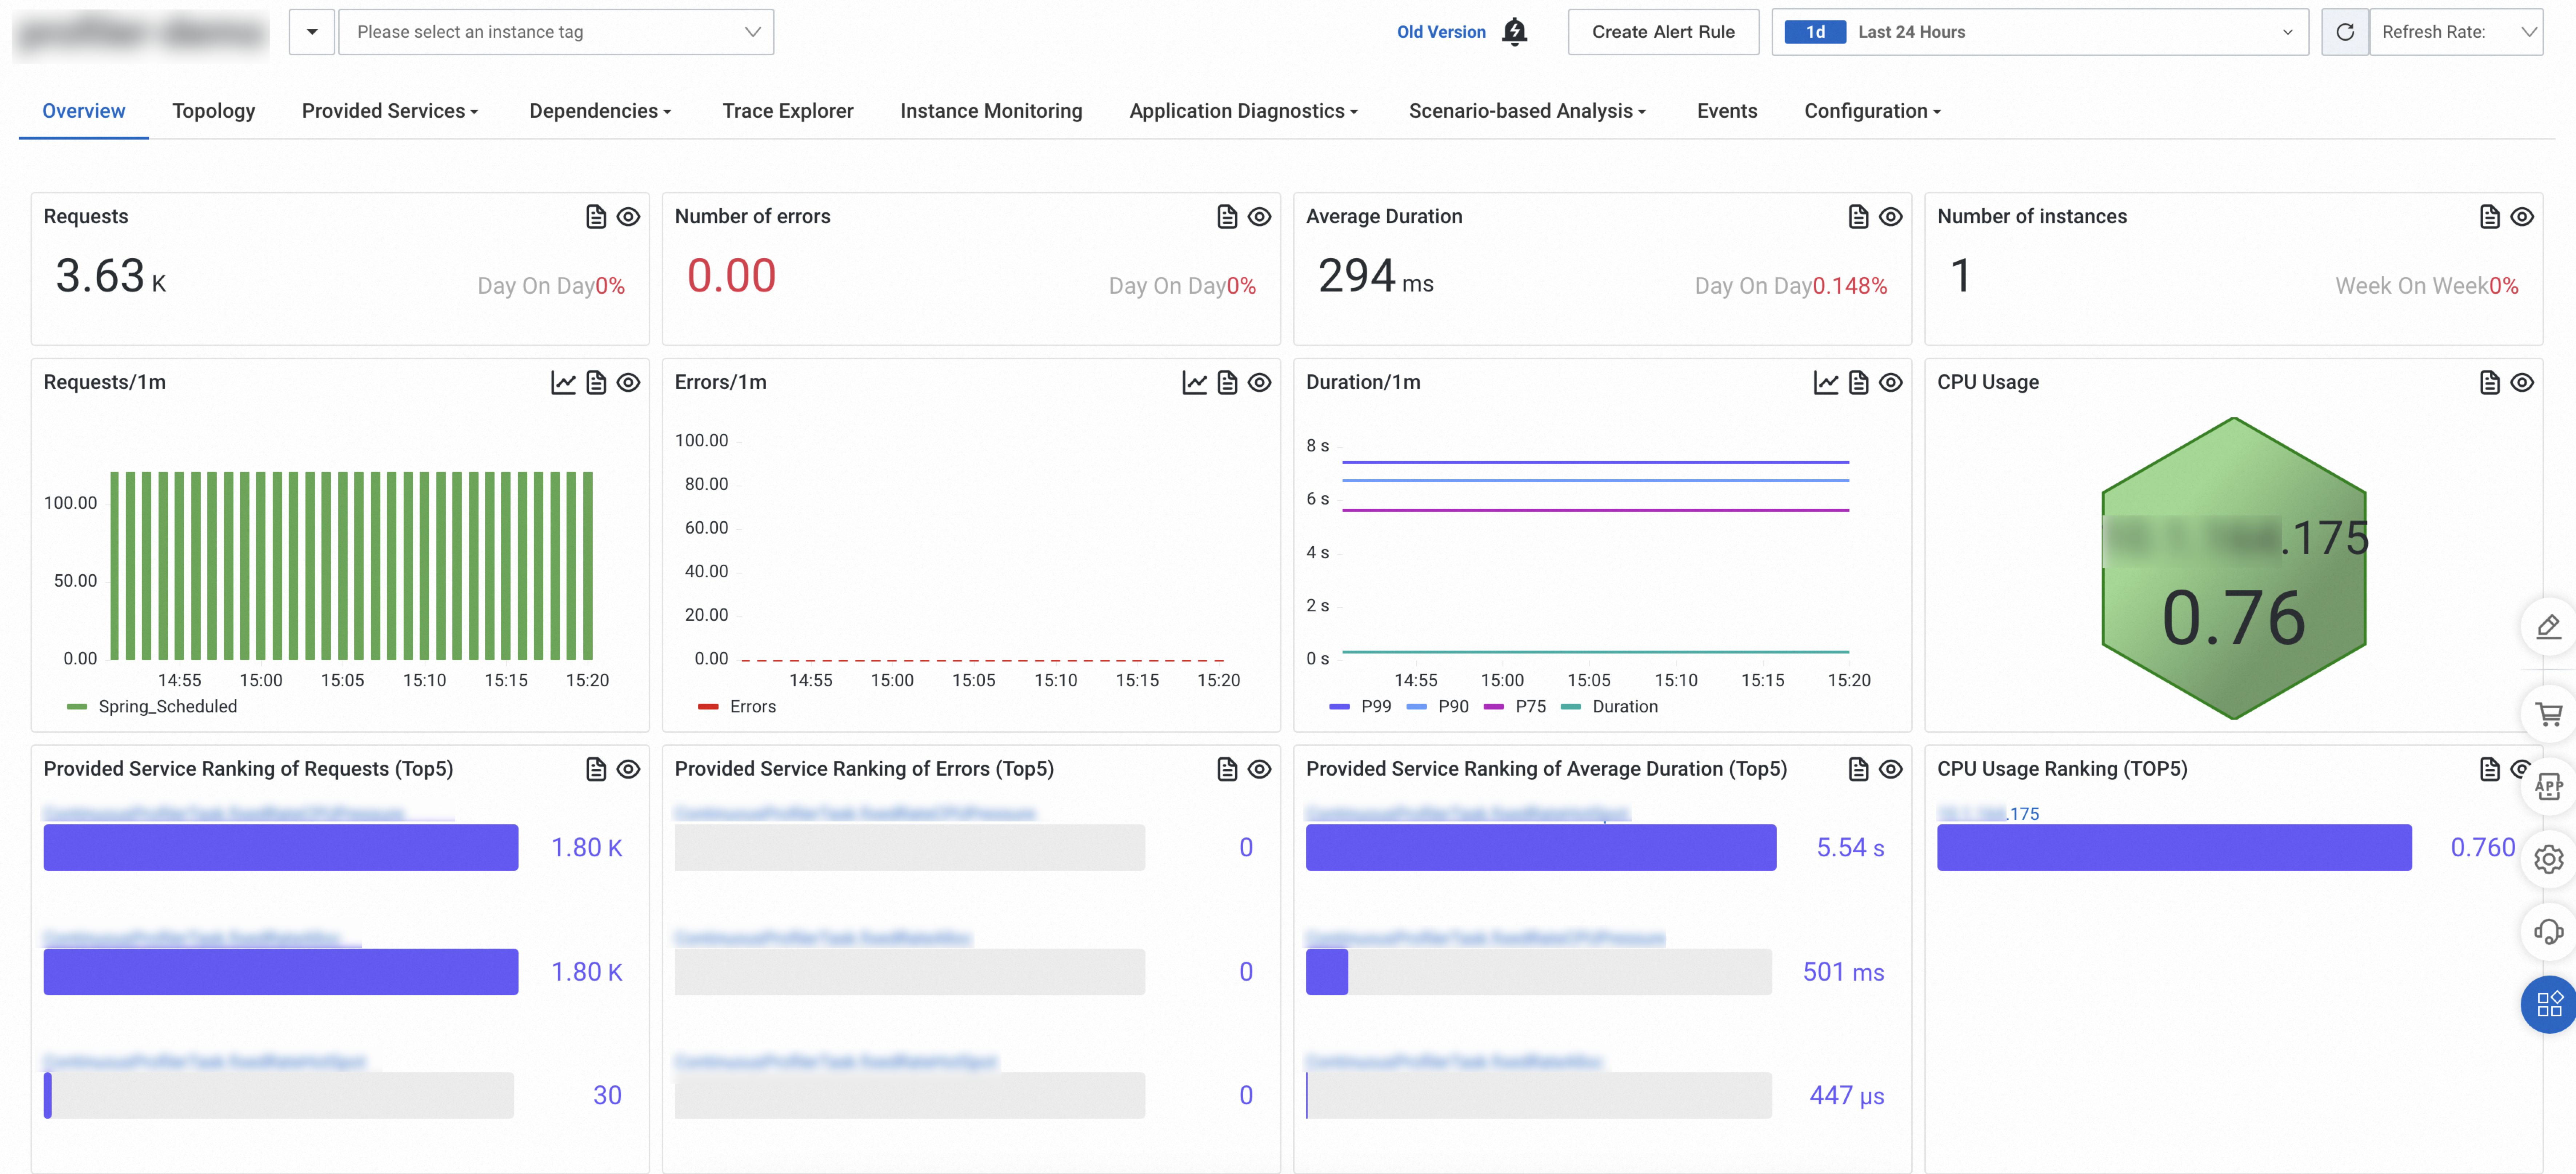This screenshot has height=1174, width=2576.
Task: Toggle eye visibility on Average Duration card
Action: [x=1890, y=217]
